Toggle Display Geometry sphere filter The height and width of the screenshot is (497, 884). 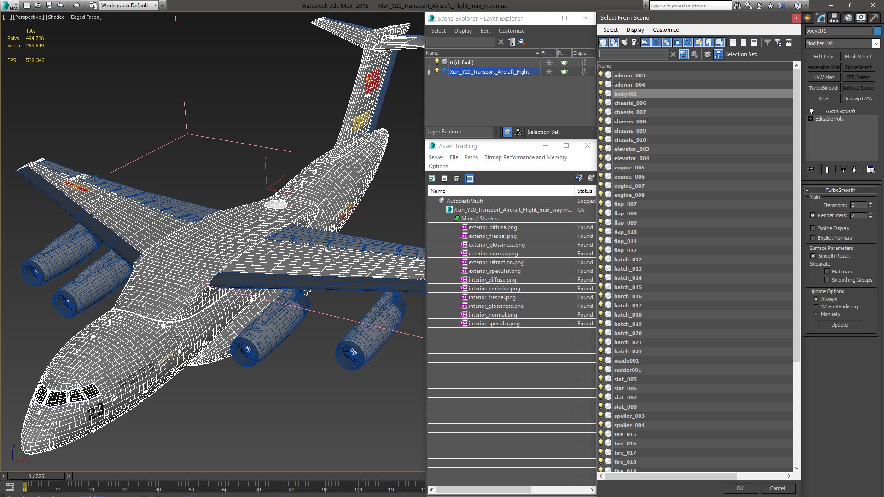click(603, 42)
